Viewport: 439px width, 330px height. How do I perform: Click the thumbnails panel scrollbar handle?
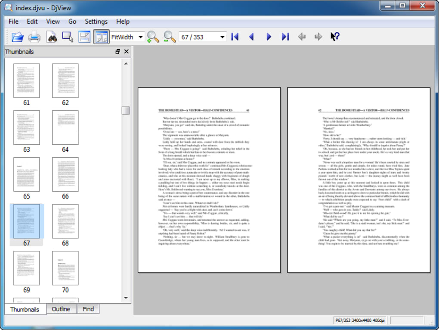tap(126, 110)
